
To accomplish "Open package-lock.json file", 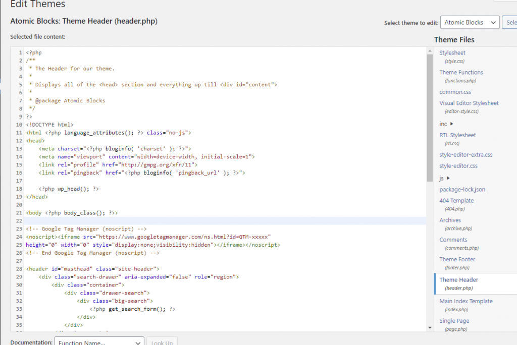I will click(x=462, y=190).
